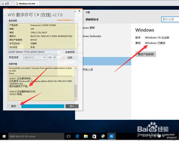179x141 pixels.
Task: Click the 激活ID value text
Action: point(51,36)
